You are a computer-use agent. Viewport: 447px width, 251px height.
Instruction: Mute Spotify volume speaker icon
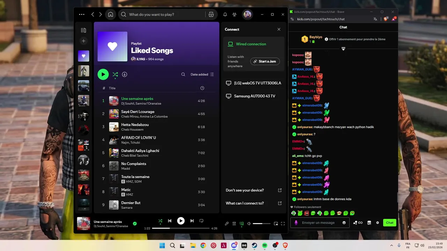click(249, 223)
